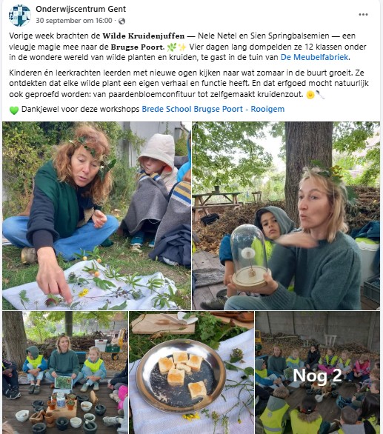View photo of woman holding glass dome
Screen dimensions: 383x434
click(286, 216)
